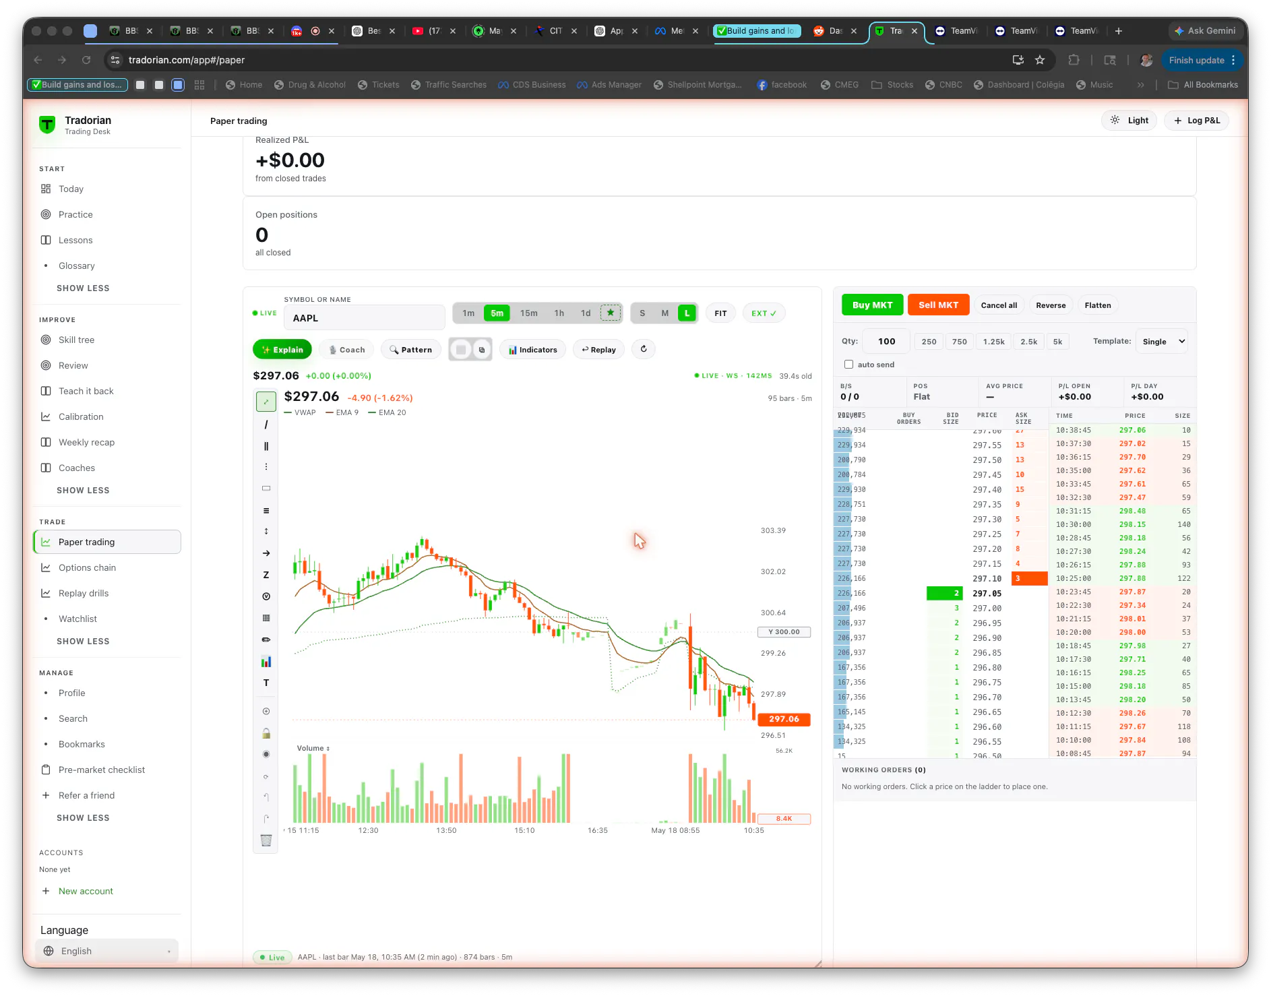1271x996 pixels.
Task: Click the favorite star timeframe button
Action: point(611,313)
